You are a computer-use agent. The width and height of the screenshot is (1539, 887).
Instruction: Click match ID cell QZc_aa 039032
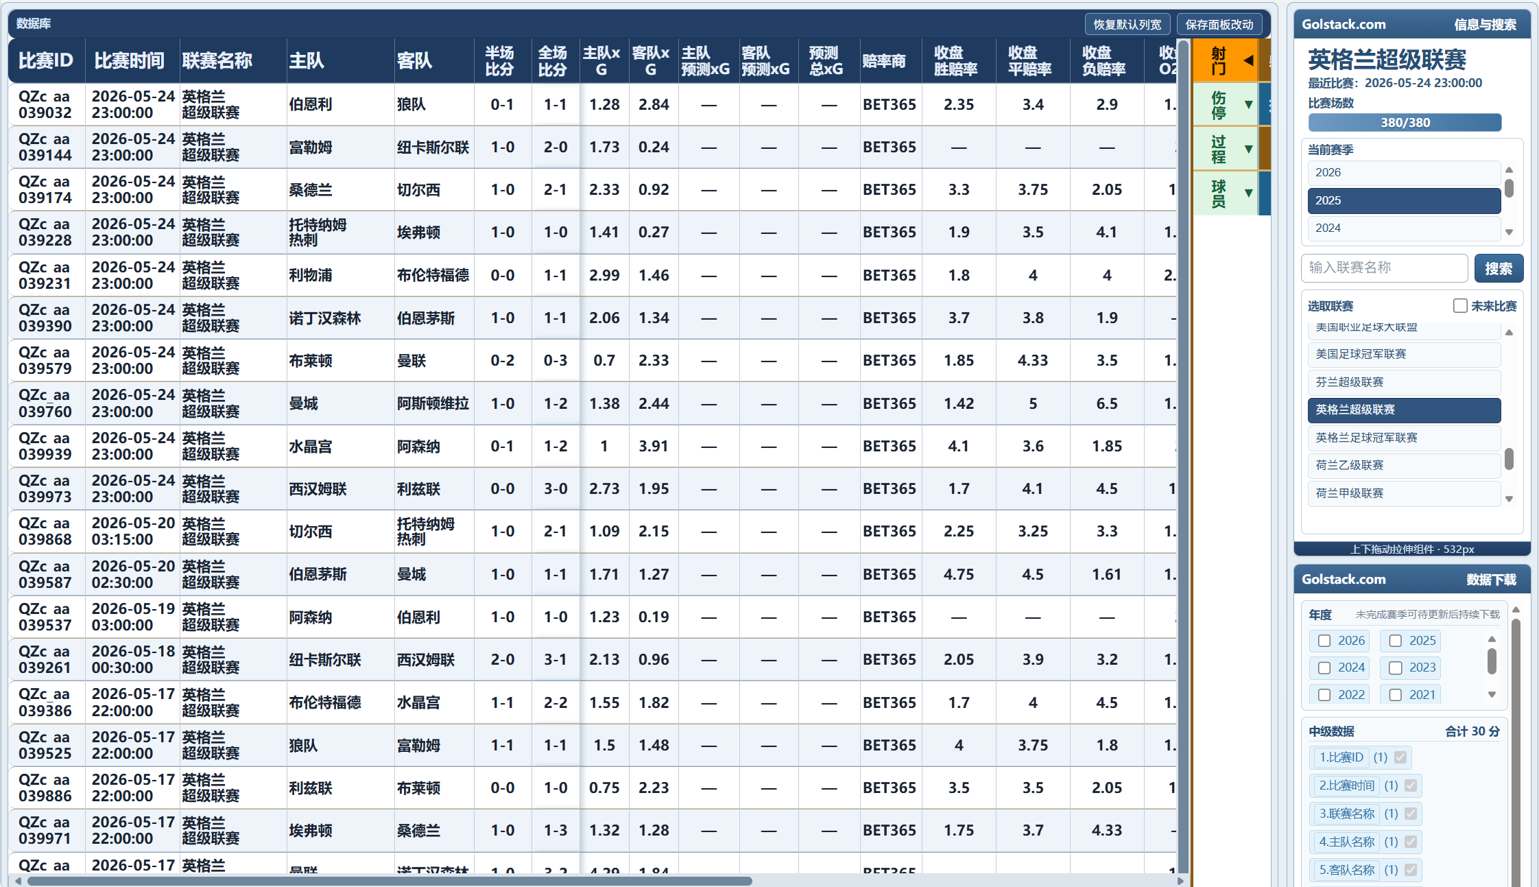[46, 104]
